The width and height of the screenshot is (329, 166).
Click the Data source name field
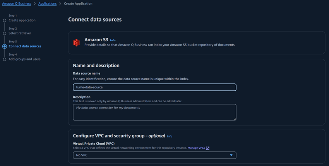pos(154,87)
